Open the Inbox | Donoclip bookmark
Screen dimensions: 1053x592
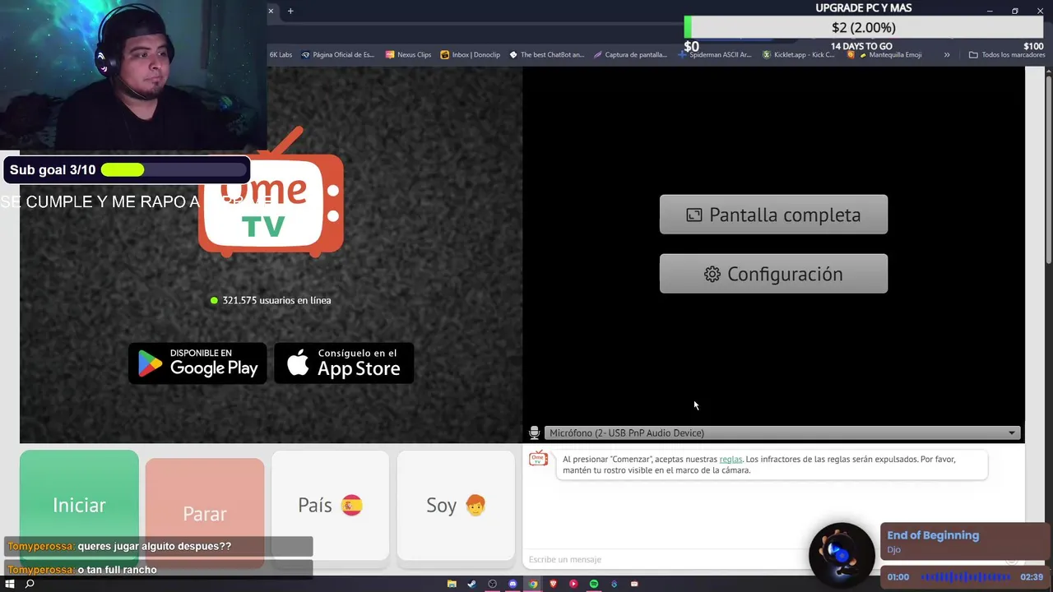pos(470,55)
